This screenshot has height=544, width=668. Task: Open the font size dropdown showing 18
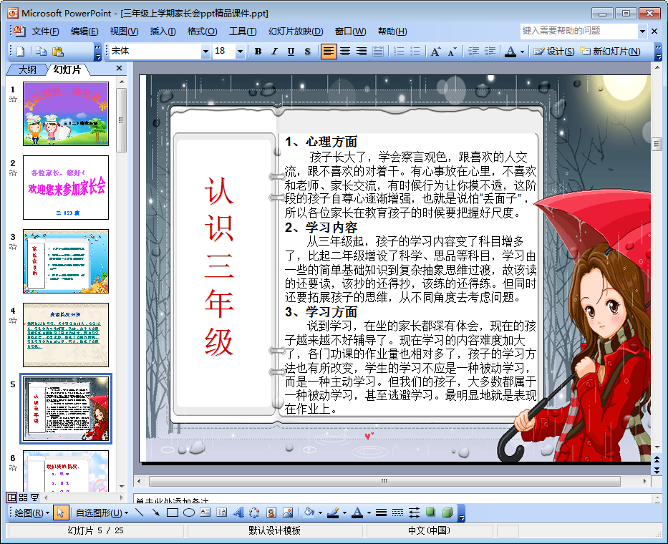click(241, 52)
